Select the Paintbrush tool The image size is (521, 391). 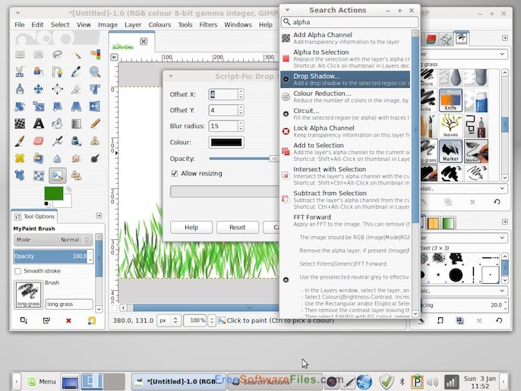pos(20,141)
